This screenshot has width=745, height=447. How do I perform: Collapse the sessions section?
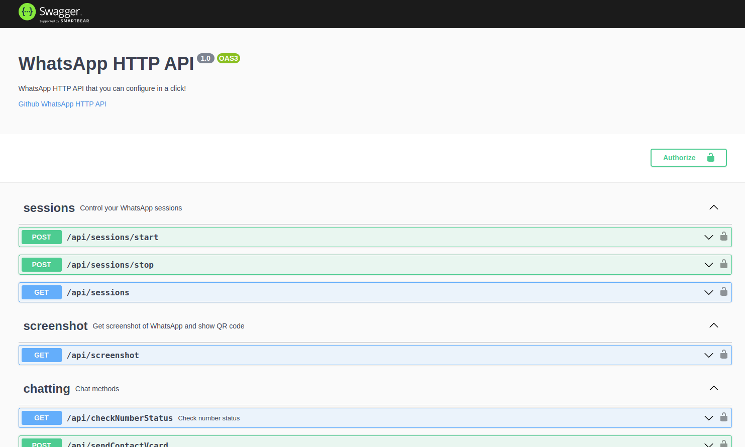(x=713, y=207)
